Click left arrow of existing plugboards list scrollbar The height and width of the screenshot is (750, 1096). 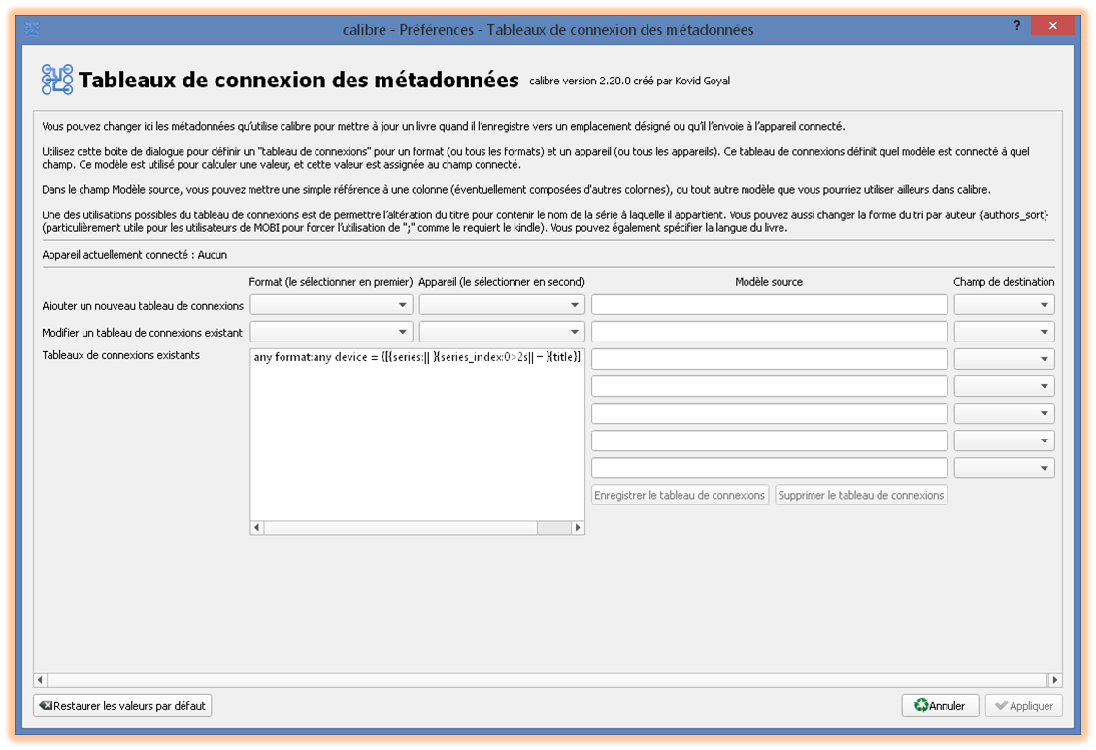pyautogui.click(x=257, y=527)
